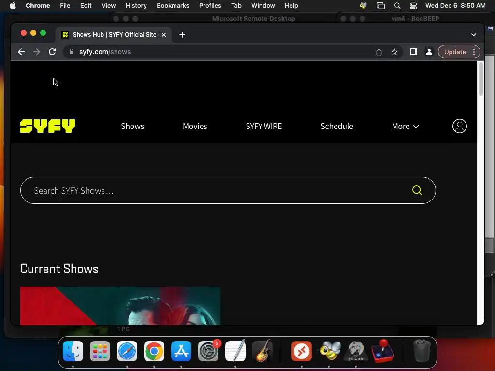This screenshot has width=495, height=371.
Task: Open System Preferences in the dock
Action: (x=208, y=351)
